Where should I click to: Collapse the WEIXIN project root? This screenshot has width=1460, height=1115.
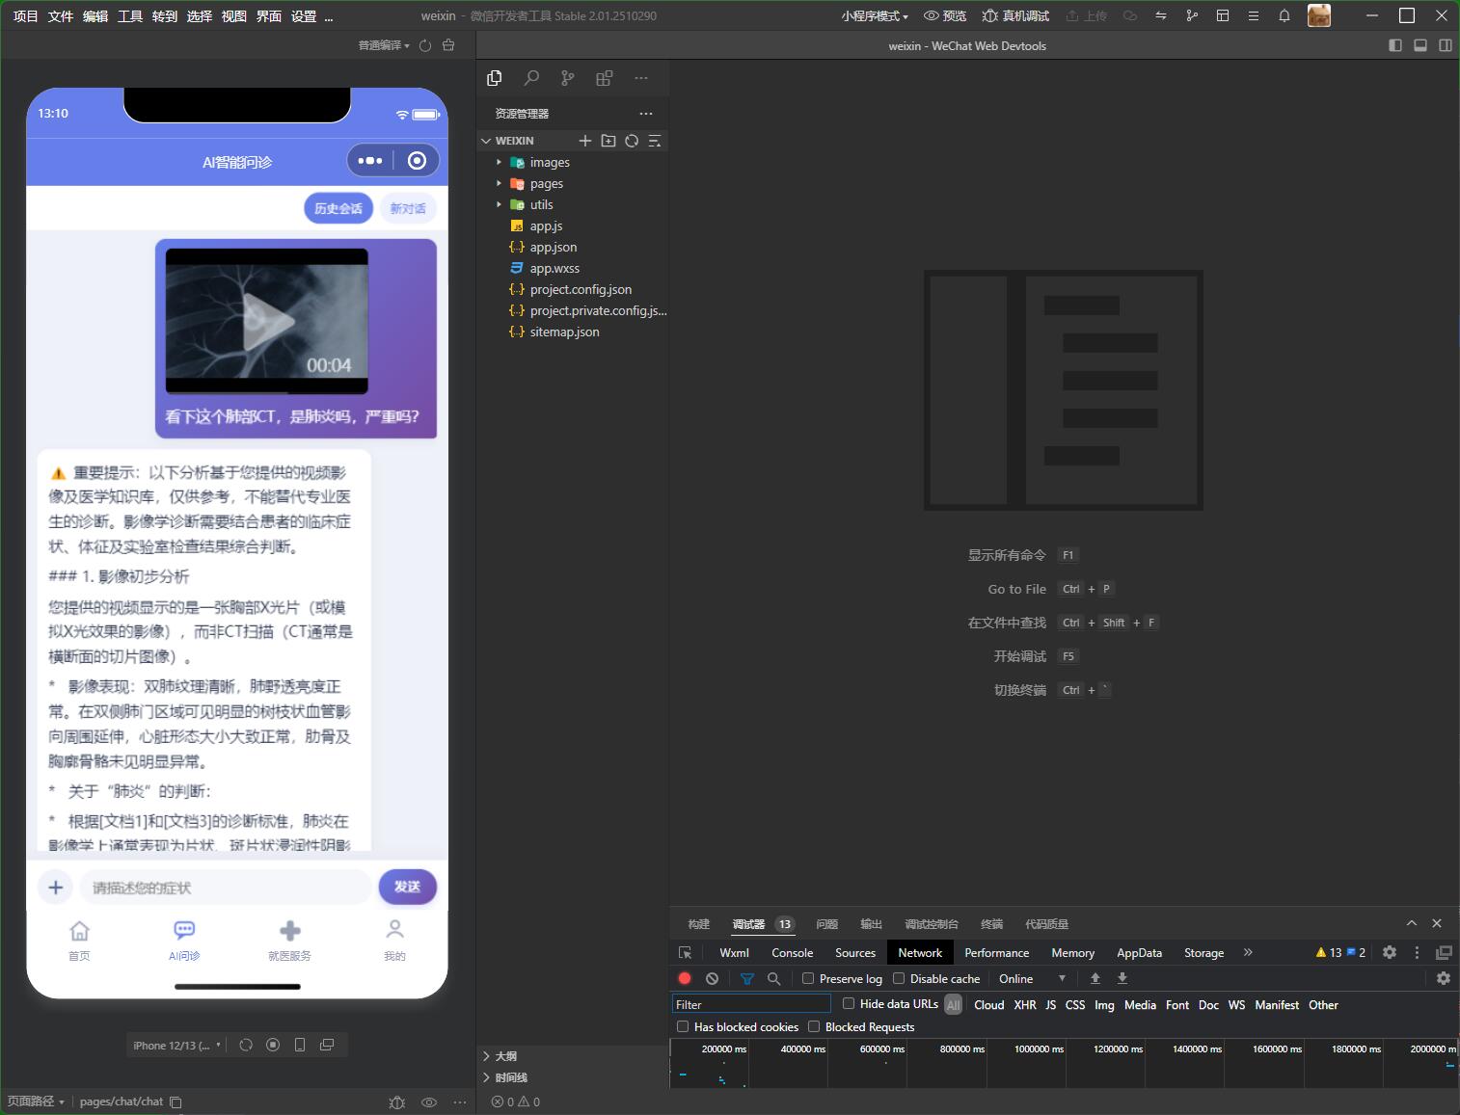tap(486, 141)
